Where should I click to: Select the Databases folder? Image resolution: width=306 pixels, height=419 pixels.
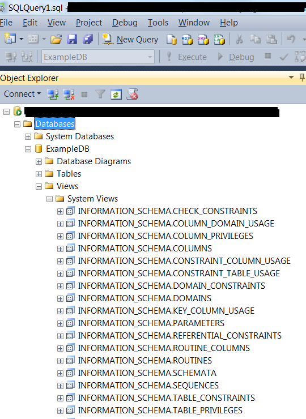point(55,124)
